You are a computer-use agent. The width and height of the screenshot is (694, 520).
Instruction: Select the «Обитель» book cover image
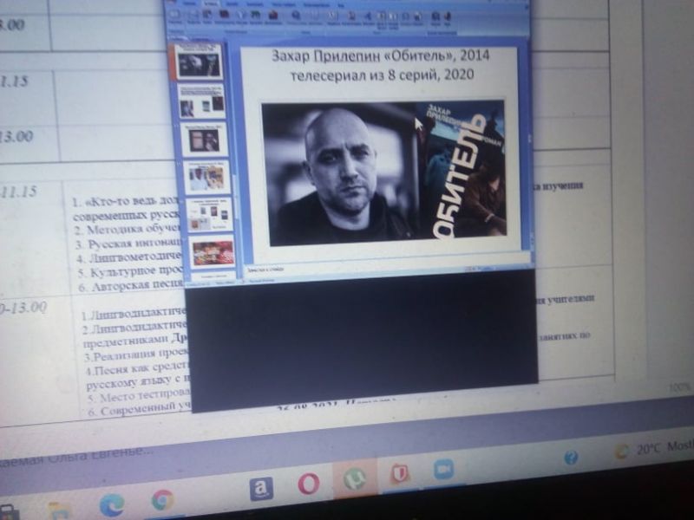[463, 169]
